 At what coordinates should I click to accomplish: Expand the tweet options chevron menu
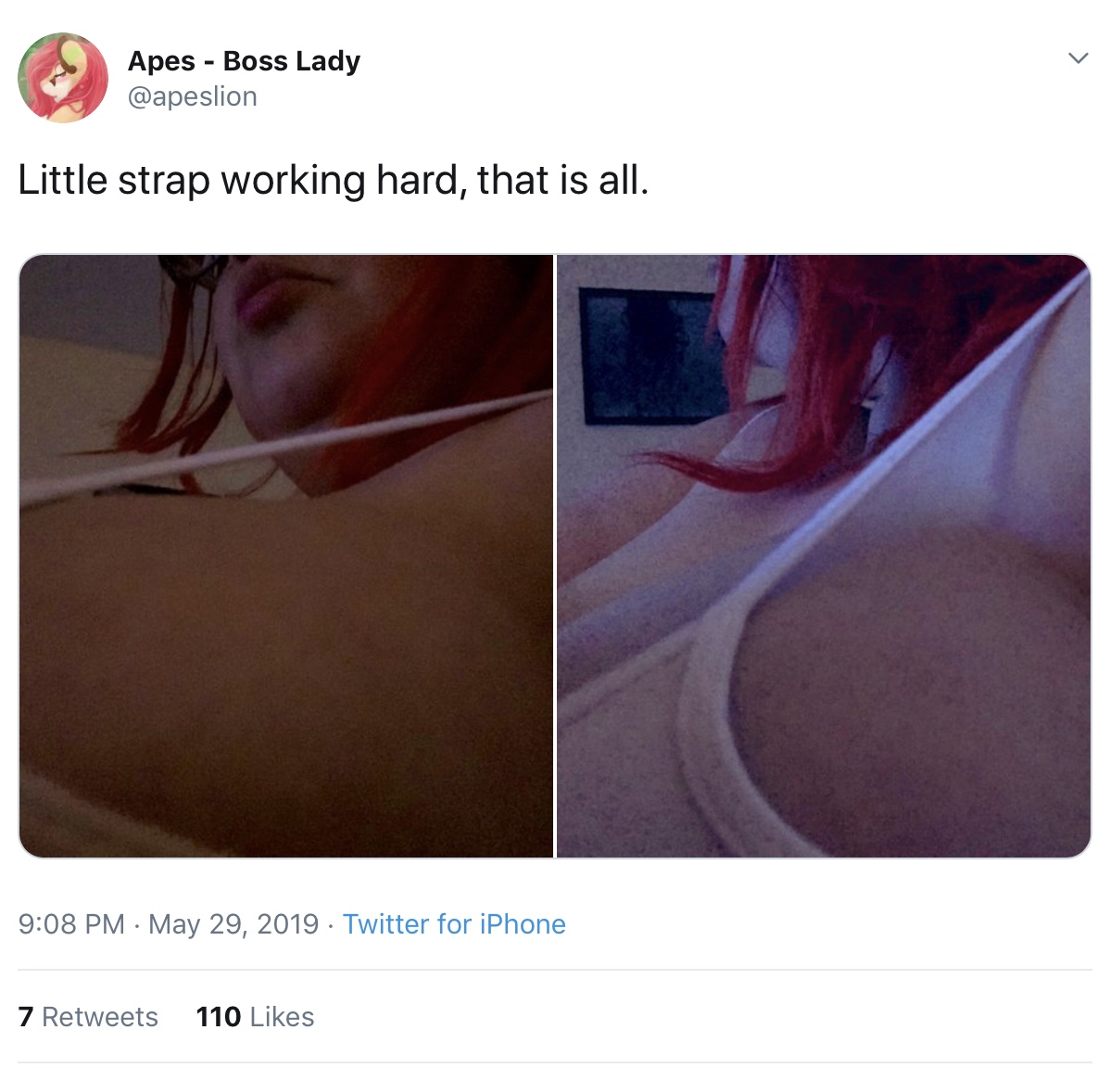point(1078,58)
